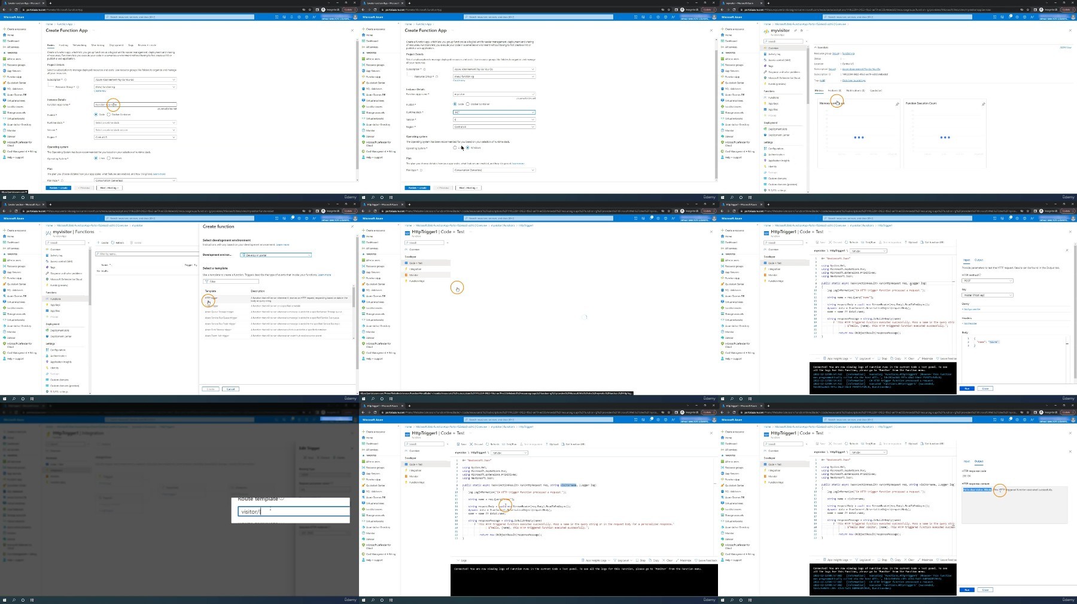Click Advisor nav icon in the Output pane screenshot
Viewport: 1077px width, 604px height.
coord(723,539)
